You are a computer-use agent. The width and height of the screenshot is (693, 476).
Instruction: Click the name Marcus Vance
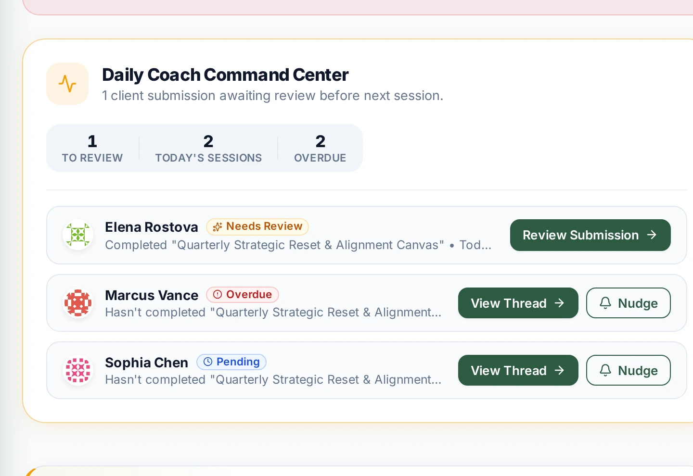152,295
